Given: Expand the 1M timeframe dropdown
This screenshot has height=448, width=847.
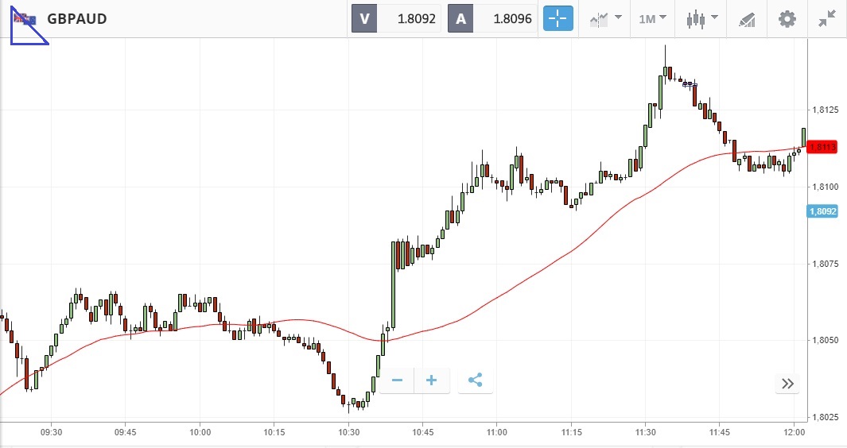Looking at the screenshot, I should (652, 18).
